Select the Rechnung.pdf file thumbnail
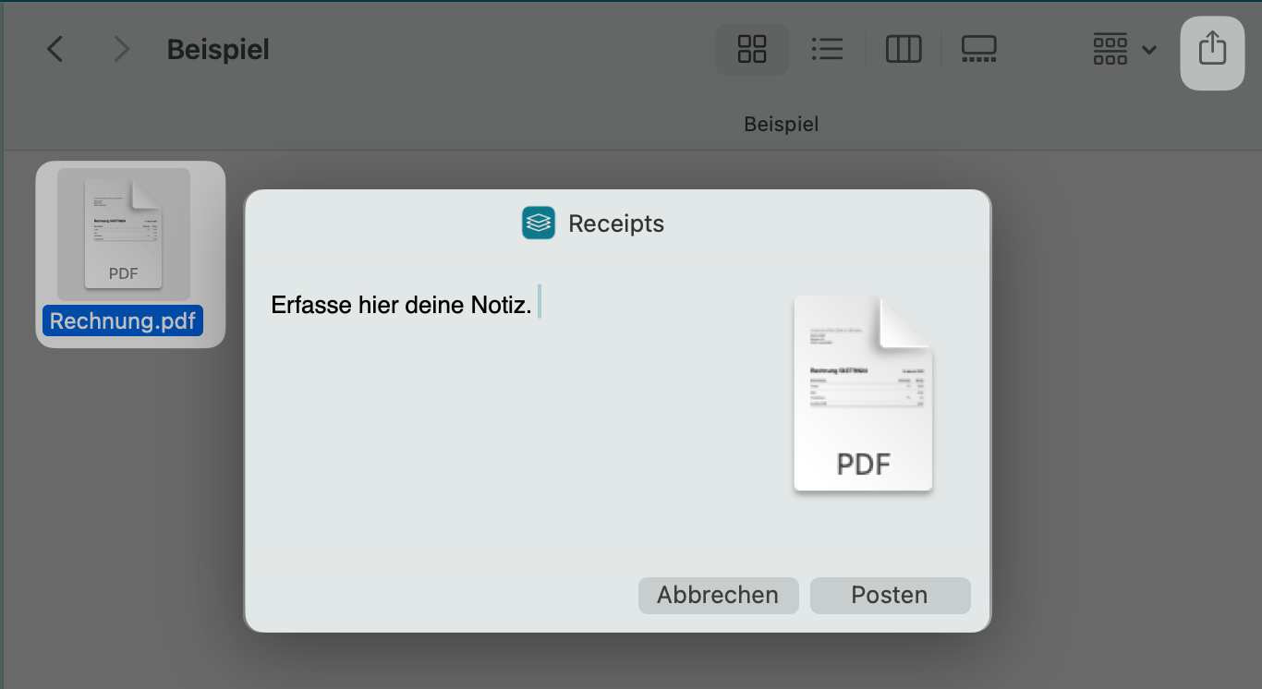This screenshot has width=1262, height=689. coord(124,233)
